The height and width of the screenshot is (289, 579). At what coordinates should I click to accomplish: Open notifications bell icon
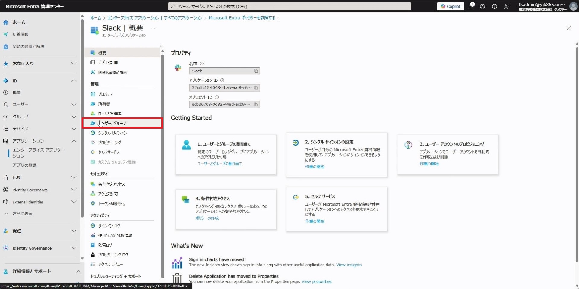pyautogui.click(x=470, y=6)
